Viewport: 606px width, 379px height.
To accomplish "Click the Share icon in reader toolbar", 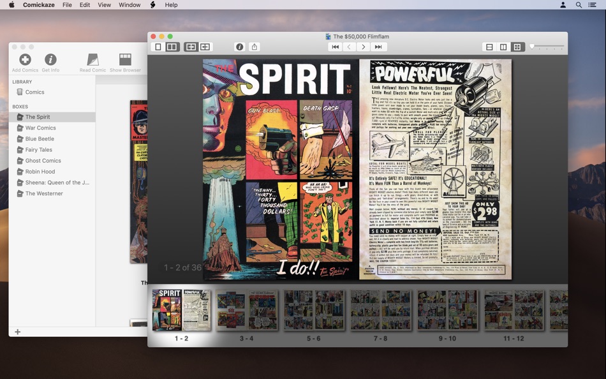I will (x=255, y=47).
